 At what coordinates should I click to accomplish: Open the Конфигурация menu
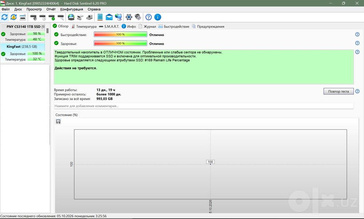click(x=71, y=9)
